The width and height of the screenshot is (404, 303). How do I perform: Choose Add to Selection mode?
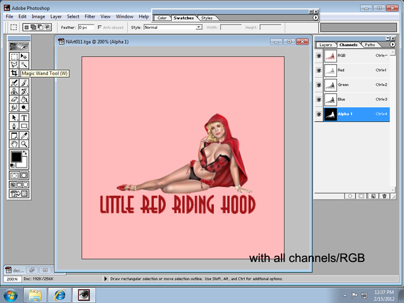[x=33, y=27]
